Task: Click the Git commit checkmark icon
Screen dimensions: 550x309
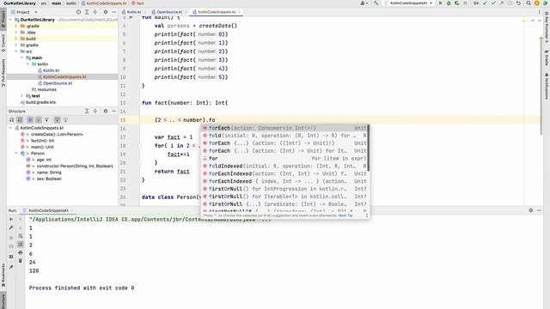Action: pyautogui.click(x=493, y=3)
